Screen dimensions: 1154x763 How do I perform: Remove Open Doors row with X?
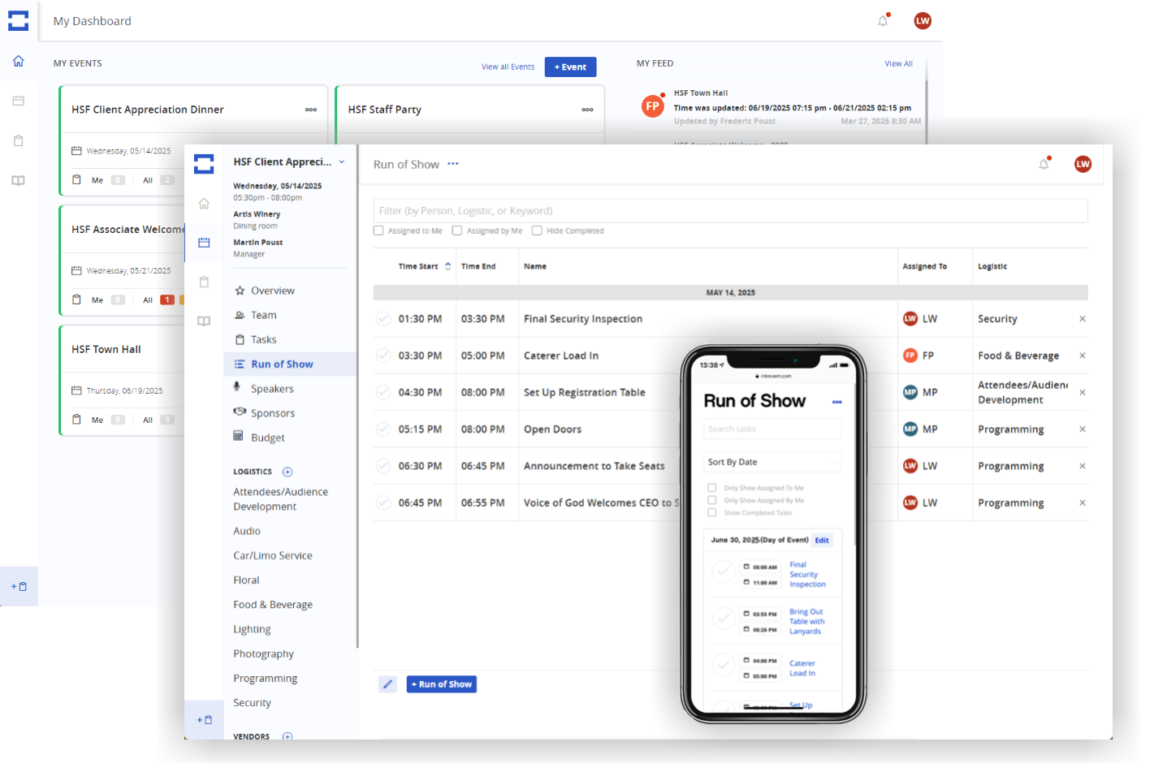(1082, 429)
